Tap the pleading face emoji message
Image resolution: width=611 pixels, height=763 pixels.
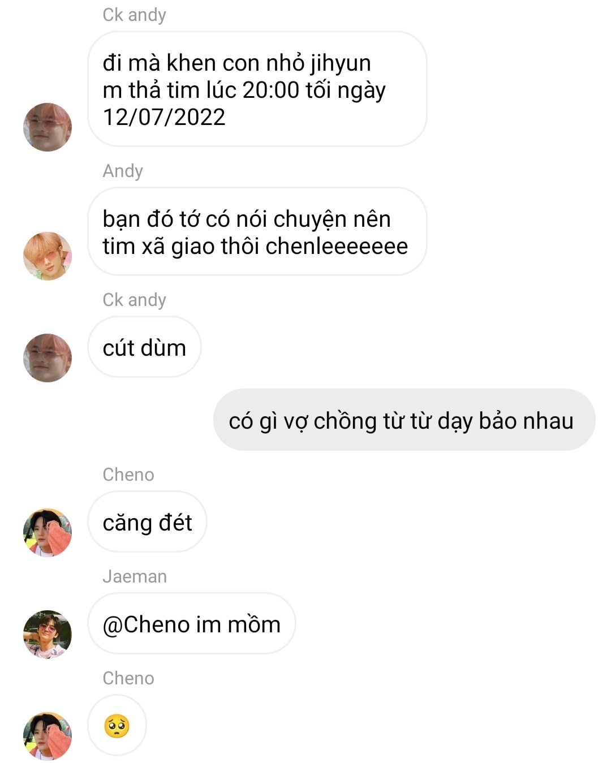(117, 726)
